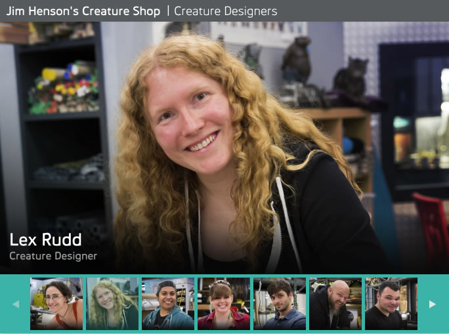Open thumbnail of man in black t-shirt
449x334 pixels.
(x=391, y=304)
